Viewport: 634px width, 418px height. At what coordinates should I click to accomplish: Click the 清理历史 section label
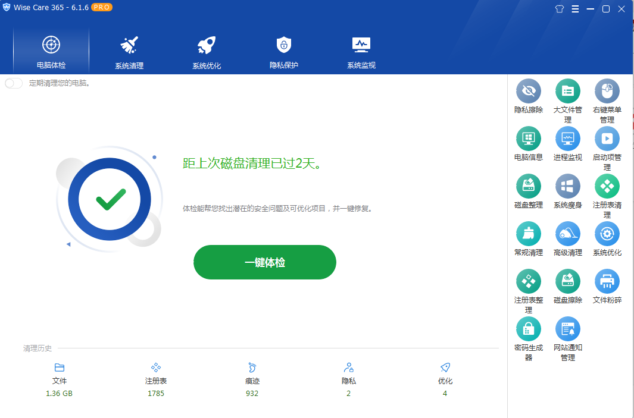[38, 348]
